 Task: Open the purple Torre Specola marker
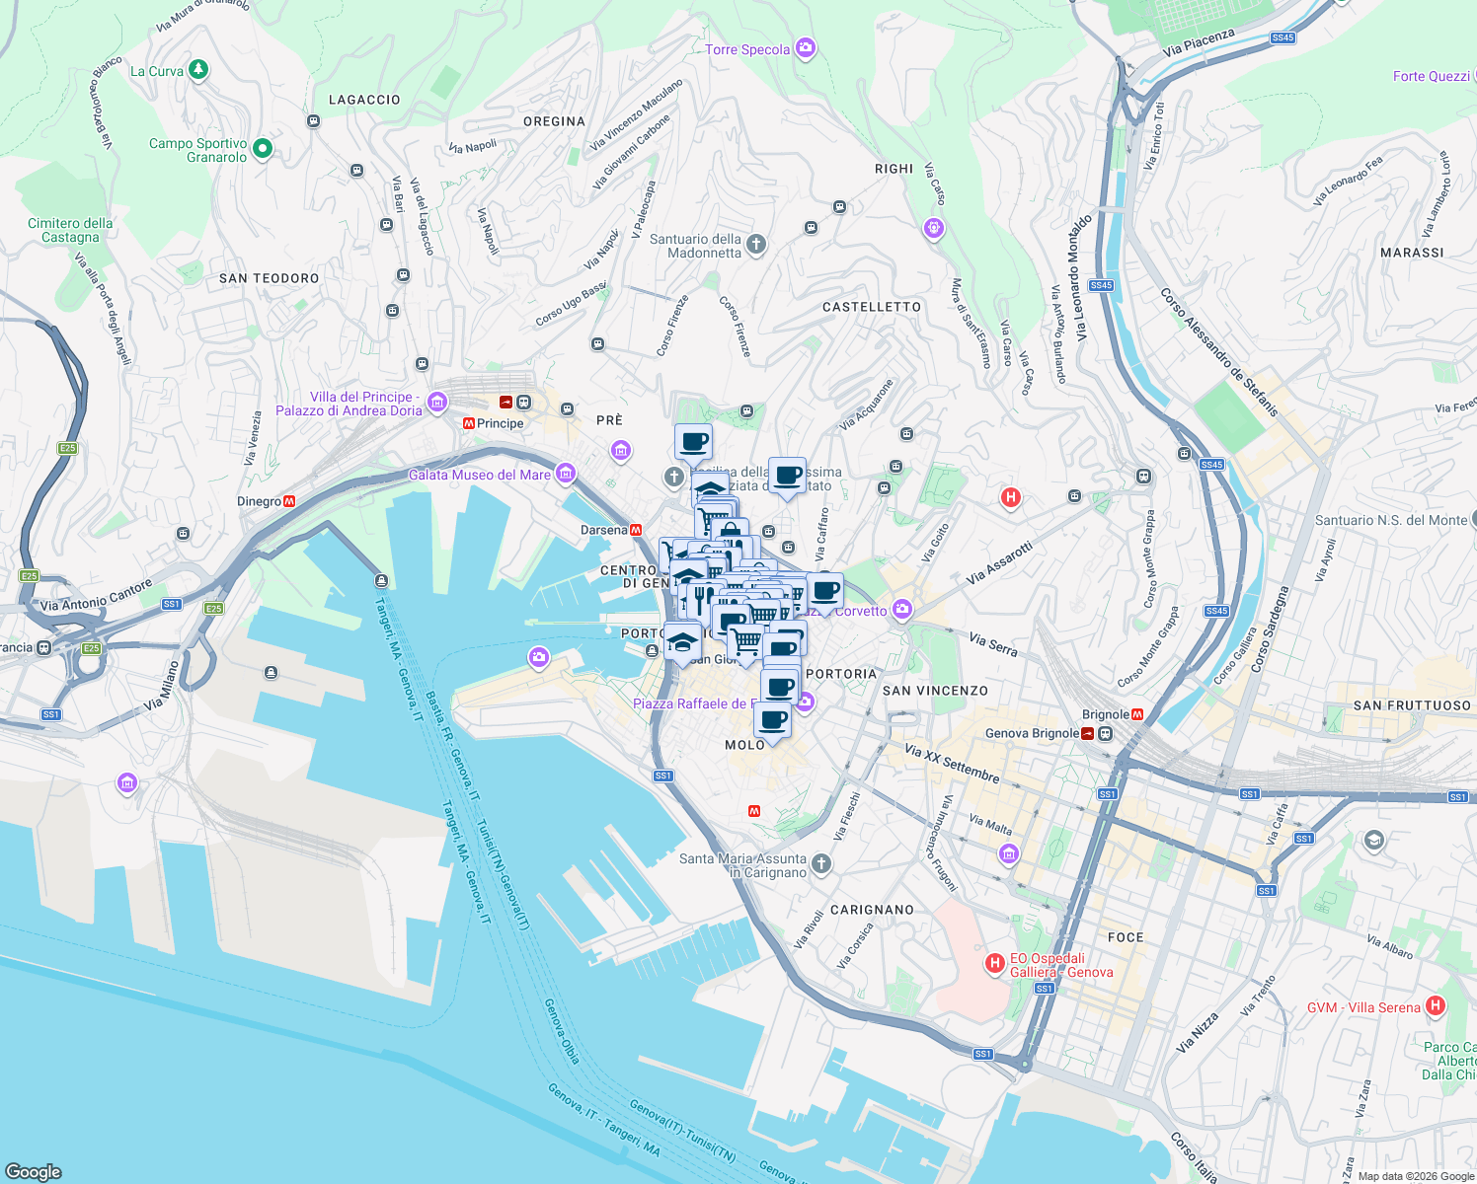805,47
